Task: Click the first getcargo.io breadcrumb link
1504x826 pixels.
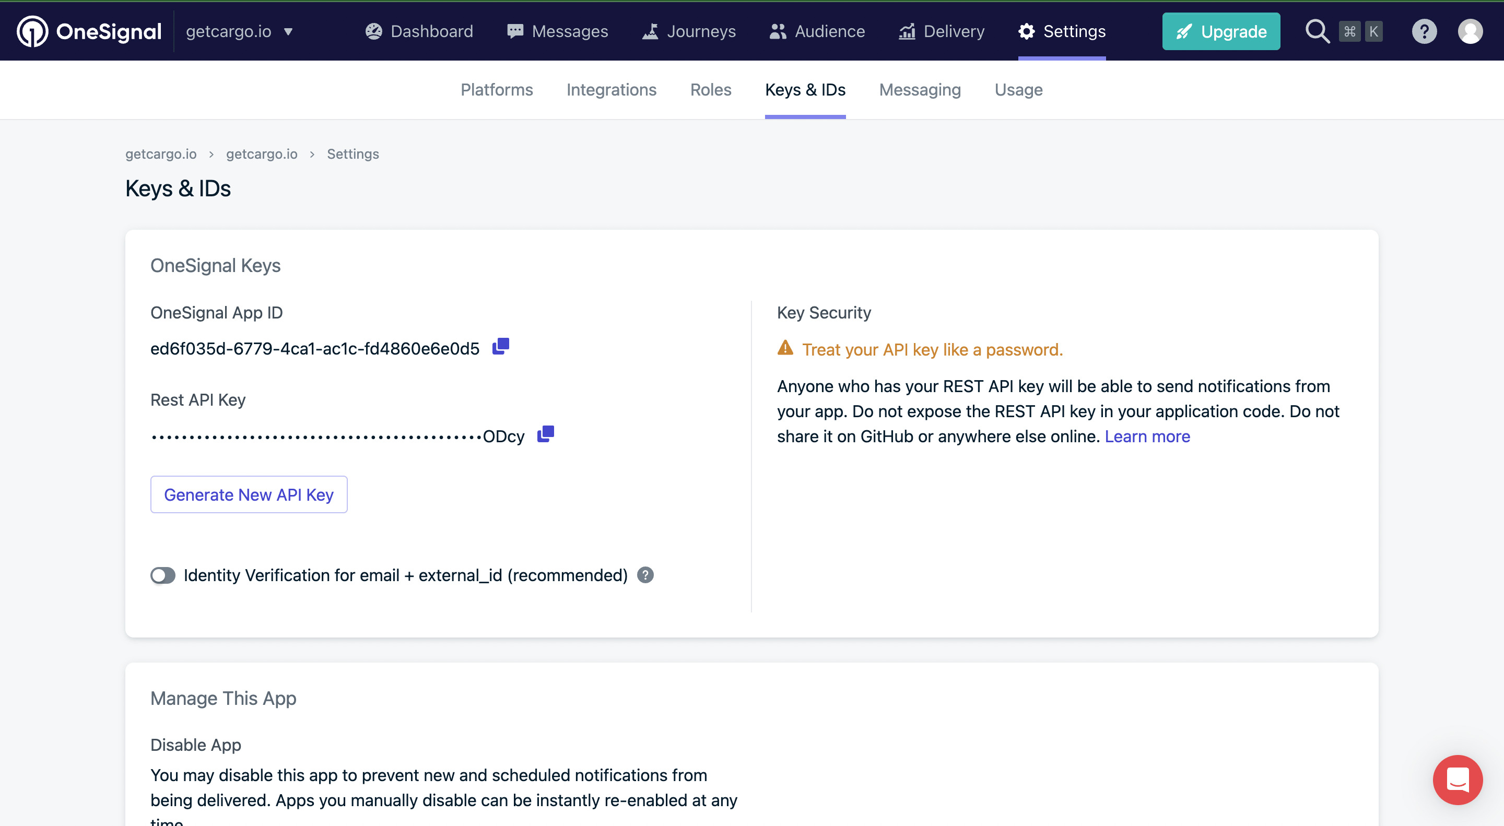Action: pyautogui.click(x=160, y=154)
